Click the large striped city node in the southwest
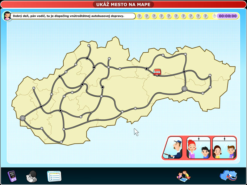The image size is (247, 185). click(23, 118)
